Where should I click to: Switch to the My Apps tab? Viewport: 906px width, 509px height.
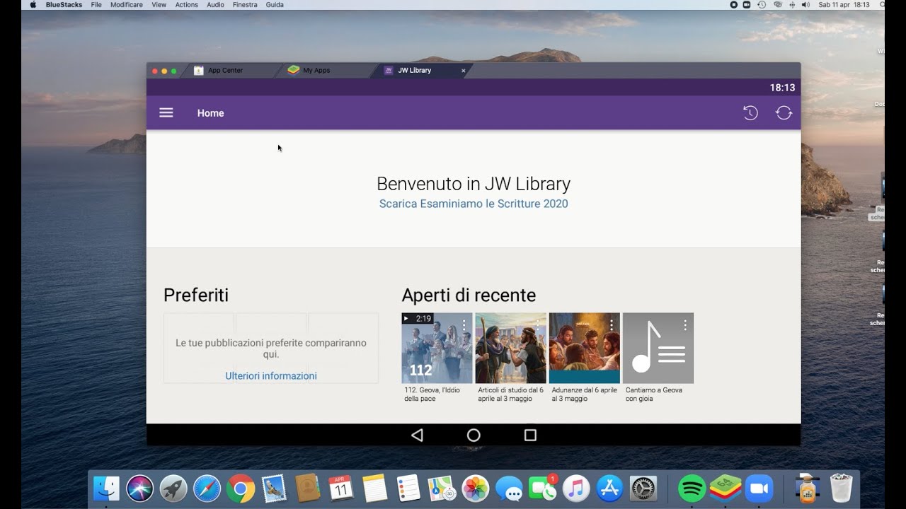click(316, 71)
